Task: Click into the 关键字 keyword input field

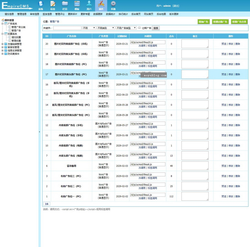Action: 67,28
